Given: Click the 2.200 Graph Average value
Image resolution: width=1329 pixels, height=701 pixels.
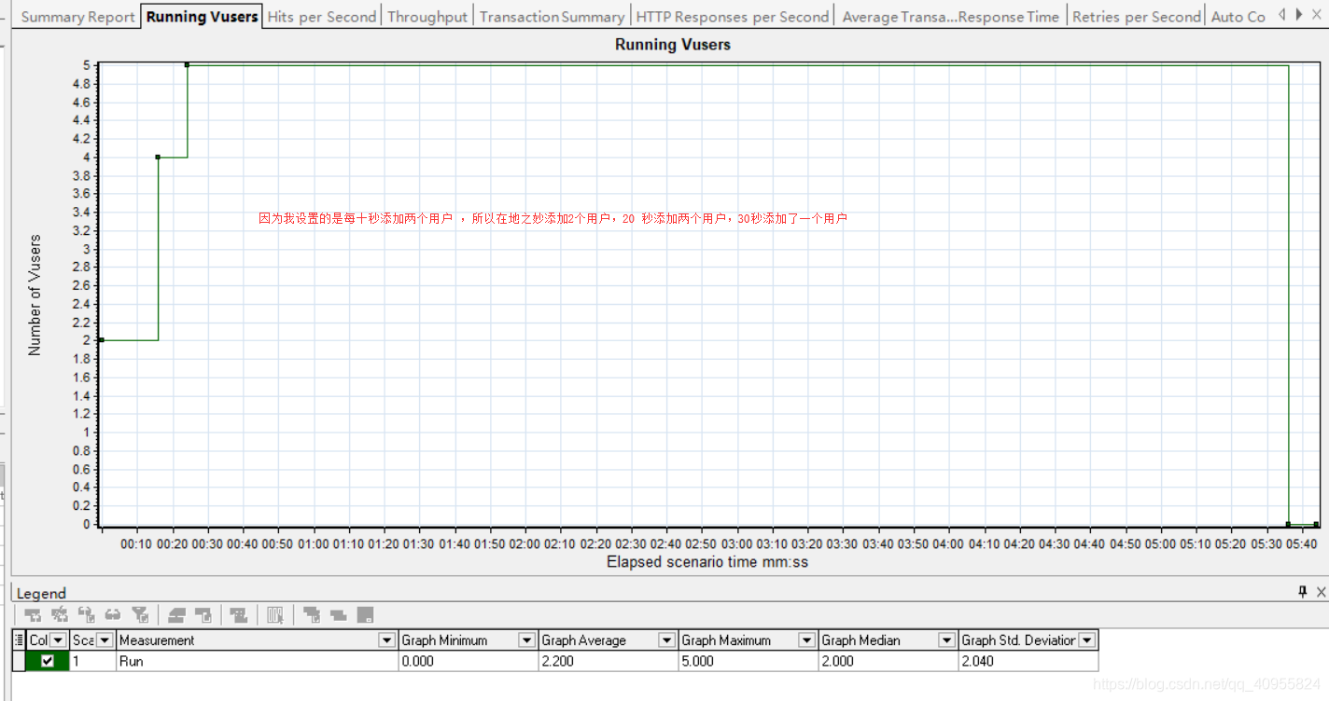Looking at the screenshot, I should click(x=557, y=661).
